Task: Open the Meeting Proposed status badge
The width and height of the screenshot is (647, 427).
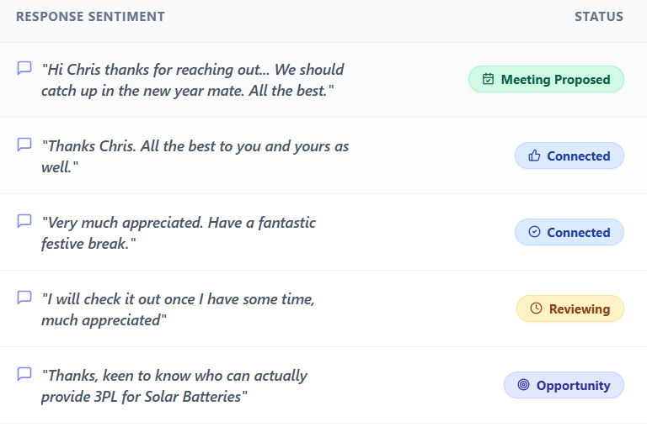Action: click(546, 80)
